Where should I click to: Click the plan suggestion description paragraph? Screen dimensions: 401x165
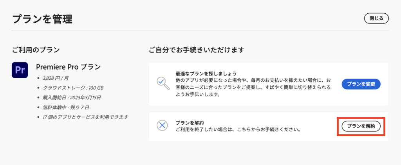click(253, 88)
